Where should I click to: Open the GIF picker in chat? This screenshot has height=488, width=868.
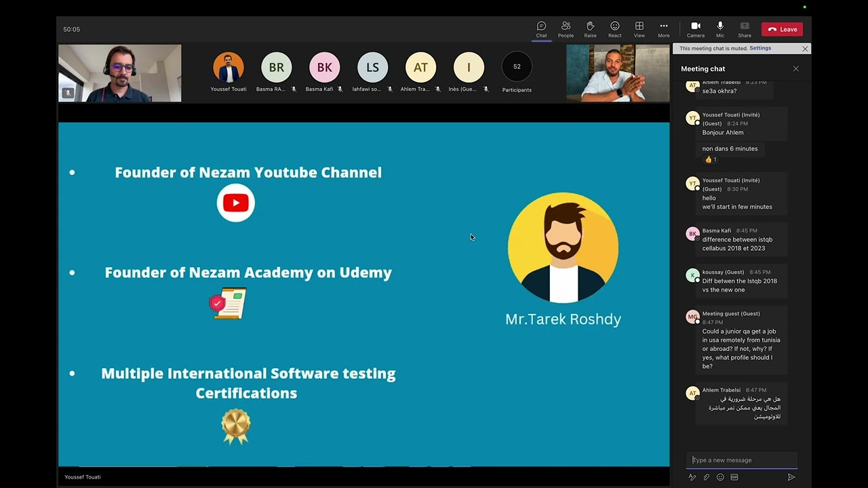[x=734, y=477]
